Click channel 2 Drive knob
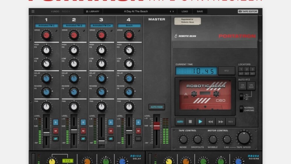This screenshot has width=291, height=164. 74,35
